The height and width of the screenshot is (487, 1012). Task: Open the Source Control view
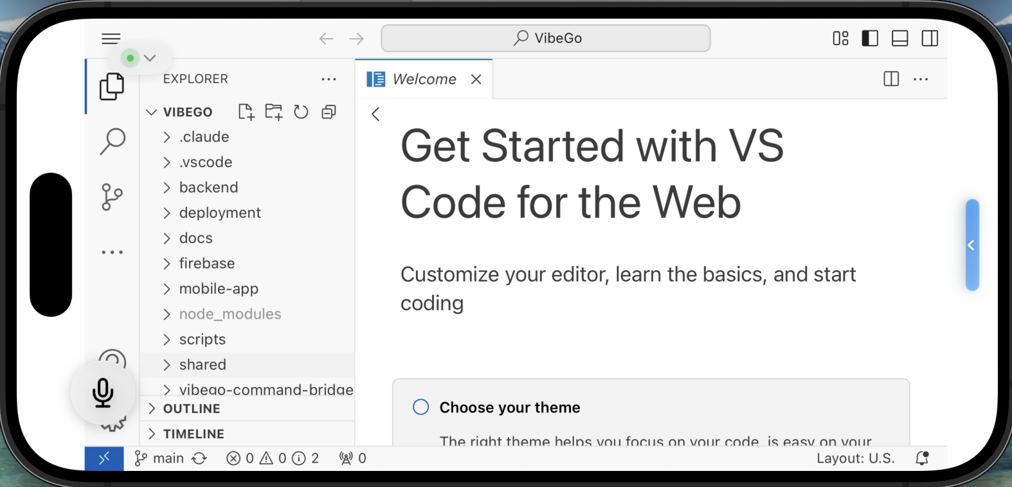pyautogui.click(x=112, y=197)
